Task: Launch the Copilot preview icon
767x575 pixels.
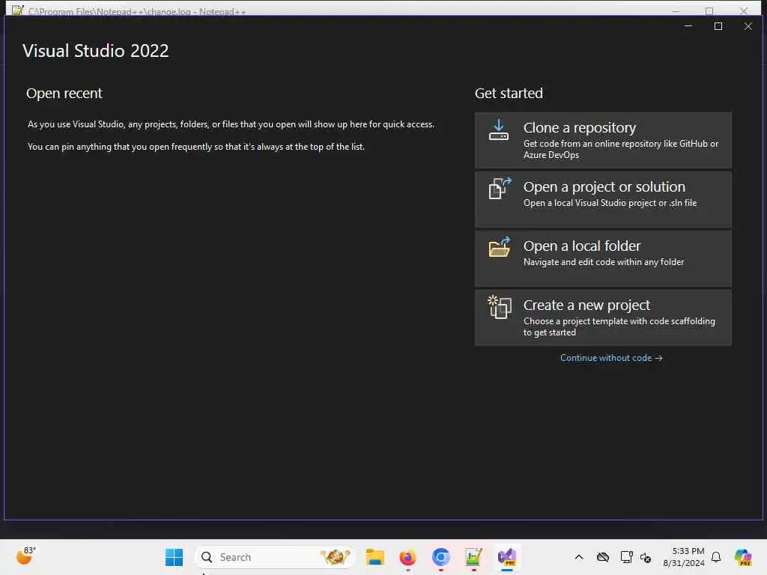Action: (x=743, y=557)
